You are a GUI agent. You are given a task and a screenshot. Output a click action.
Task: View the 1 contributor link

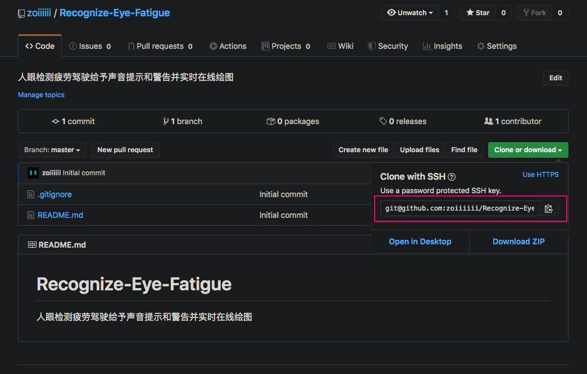click(513, 121)
